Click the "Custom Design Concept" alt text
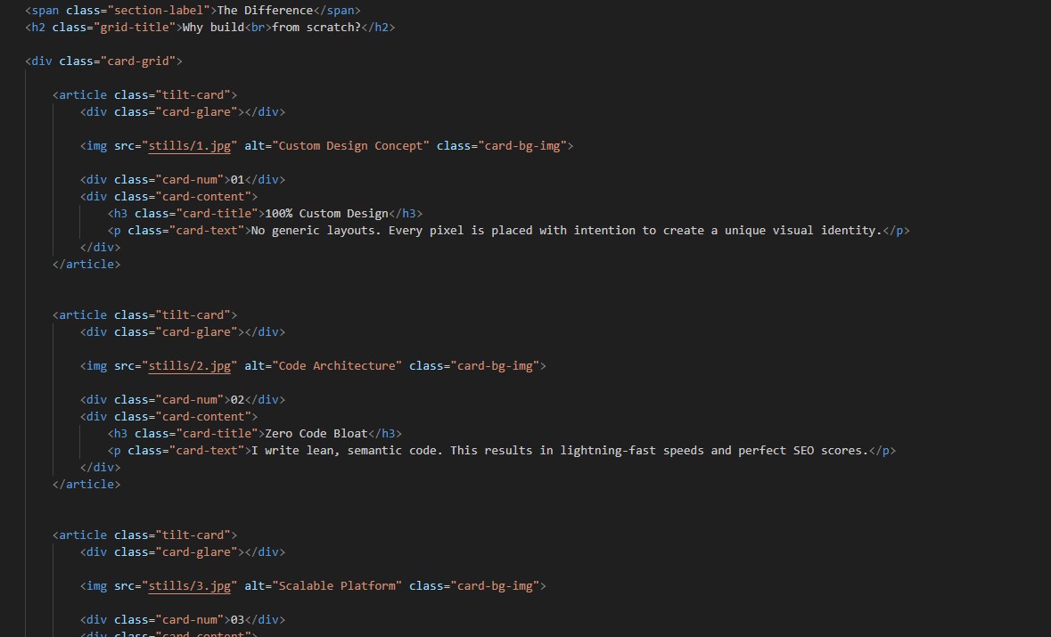 (x=350, y=145)
